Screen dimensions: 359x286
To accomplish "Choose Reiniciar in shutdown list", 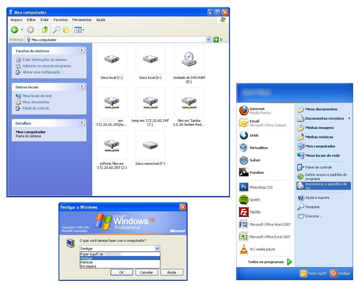I will click(120, 262).
